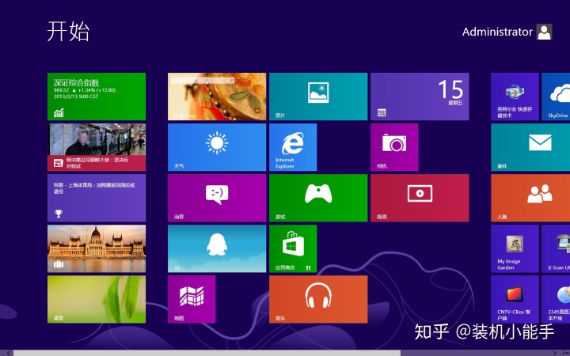Open the travel tile showing parliament building
This screenshot has width=570, height=356.
(97, 248)
